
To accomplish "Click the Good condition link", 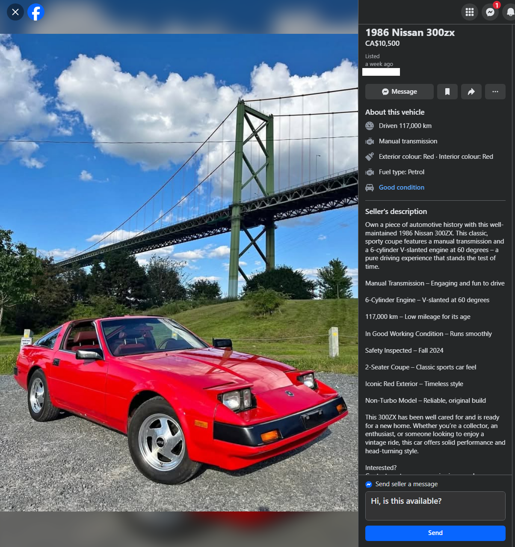I will (402, 187).
